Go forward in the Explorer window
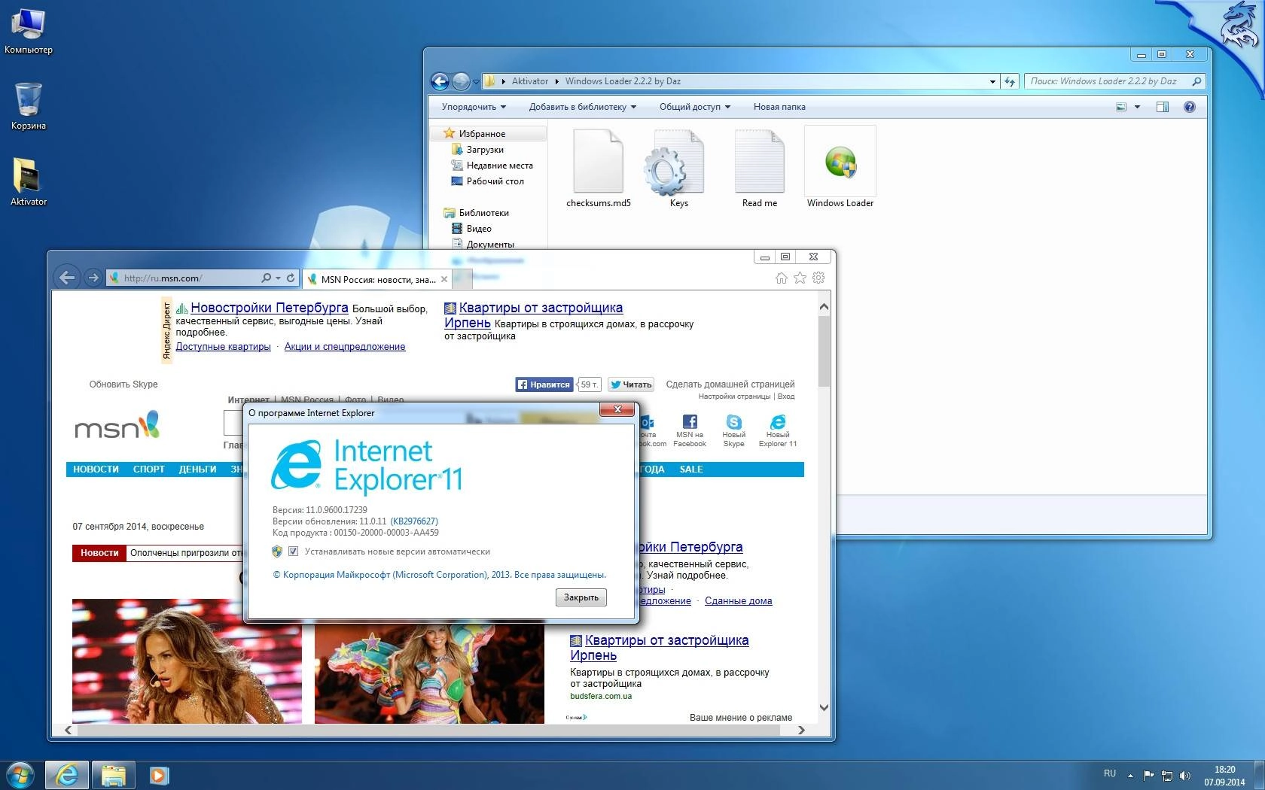Viewport: 1265px width, 790px height. (x=462, y=81)
